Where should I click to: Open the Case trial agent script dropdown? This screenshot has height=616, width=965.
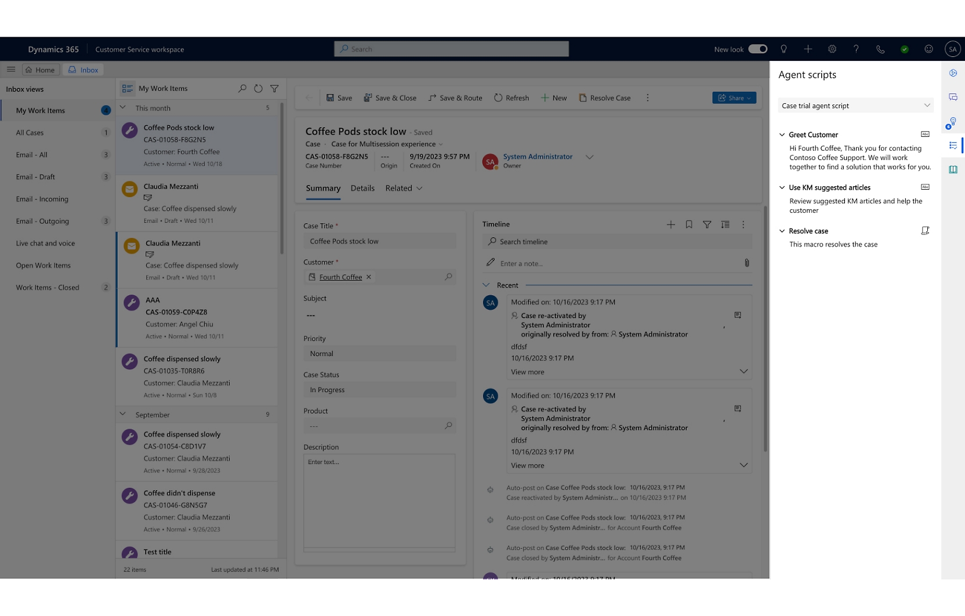[x=855, y=106]
